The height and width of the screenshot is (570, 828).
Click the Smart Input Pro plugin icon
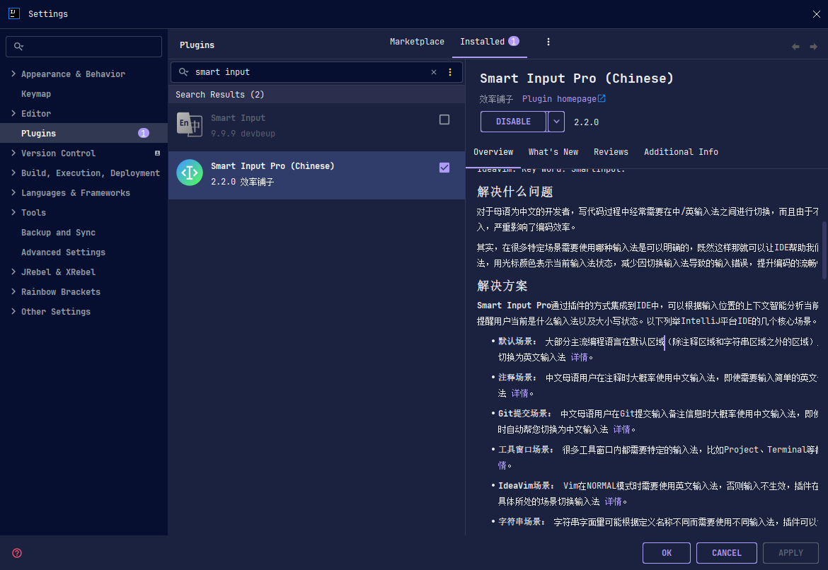click(x=190, y=173)
